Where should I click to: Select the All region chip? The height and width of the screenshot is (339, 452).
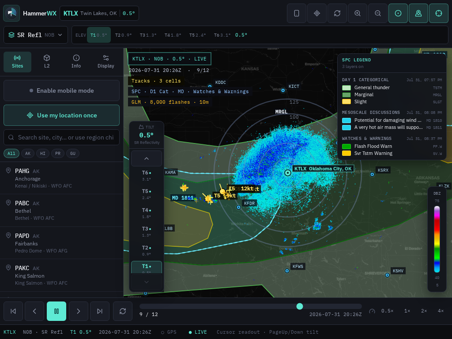pyautogui.click(x=11, y=153)
